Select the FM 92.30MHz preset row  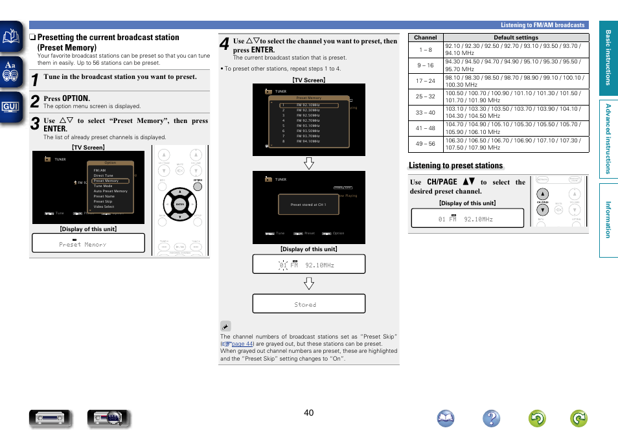(309, 110)
